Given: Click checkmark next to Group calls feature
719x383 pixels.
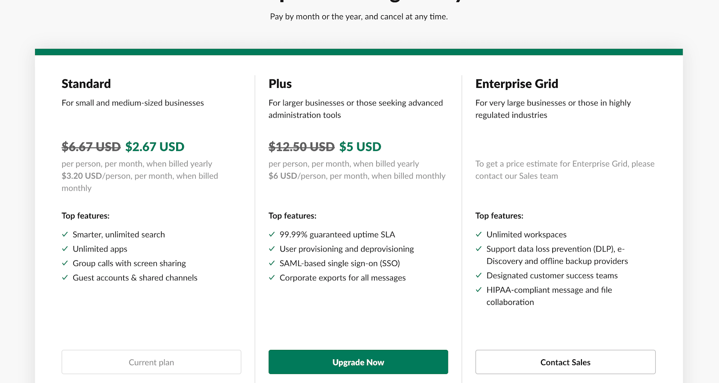Looking at the screenshot, I should (65, 263).
